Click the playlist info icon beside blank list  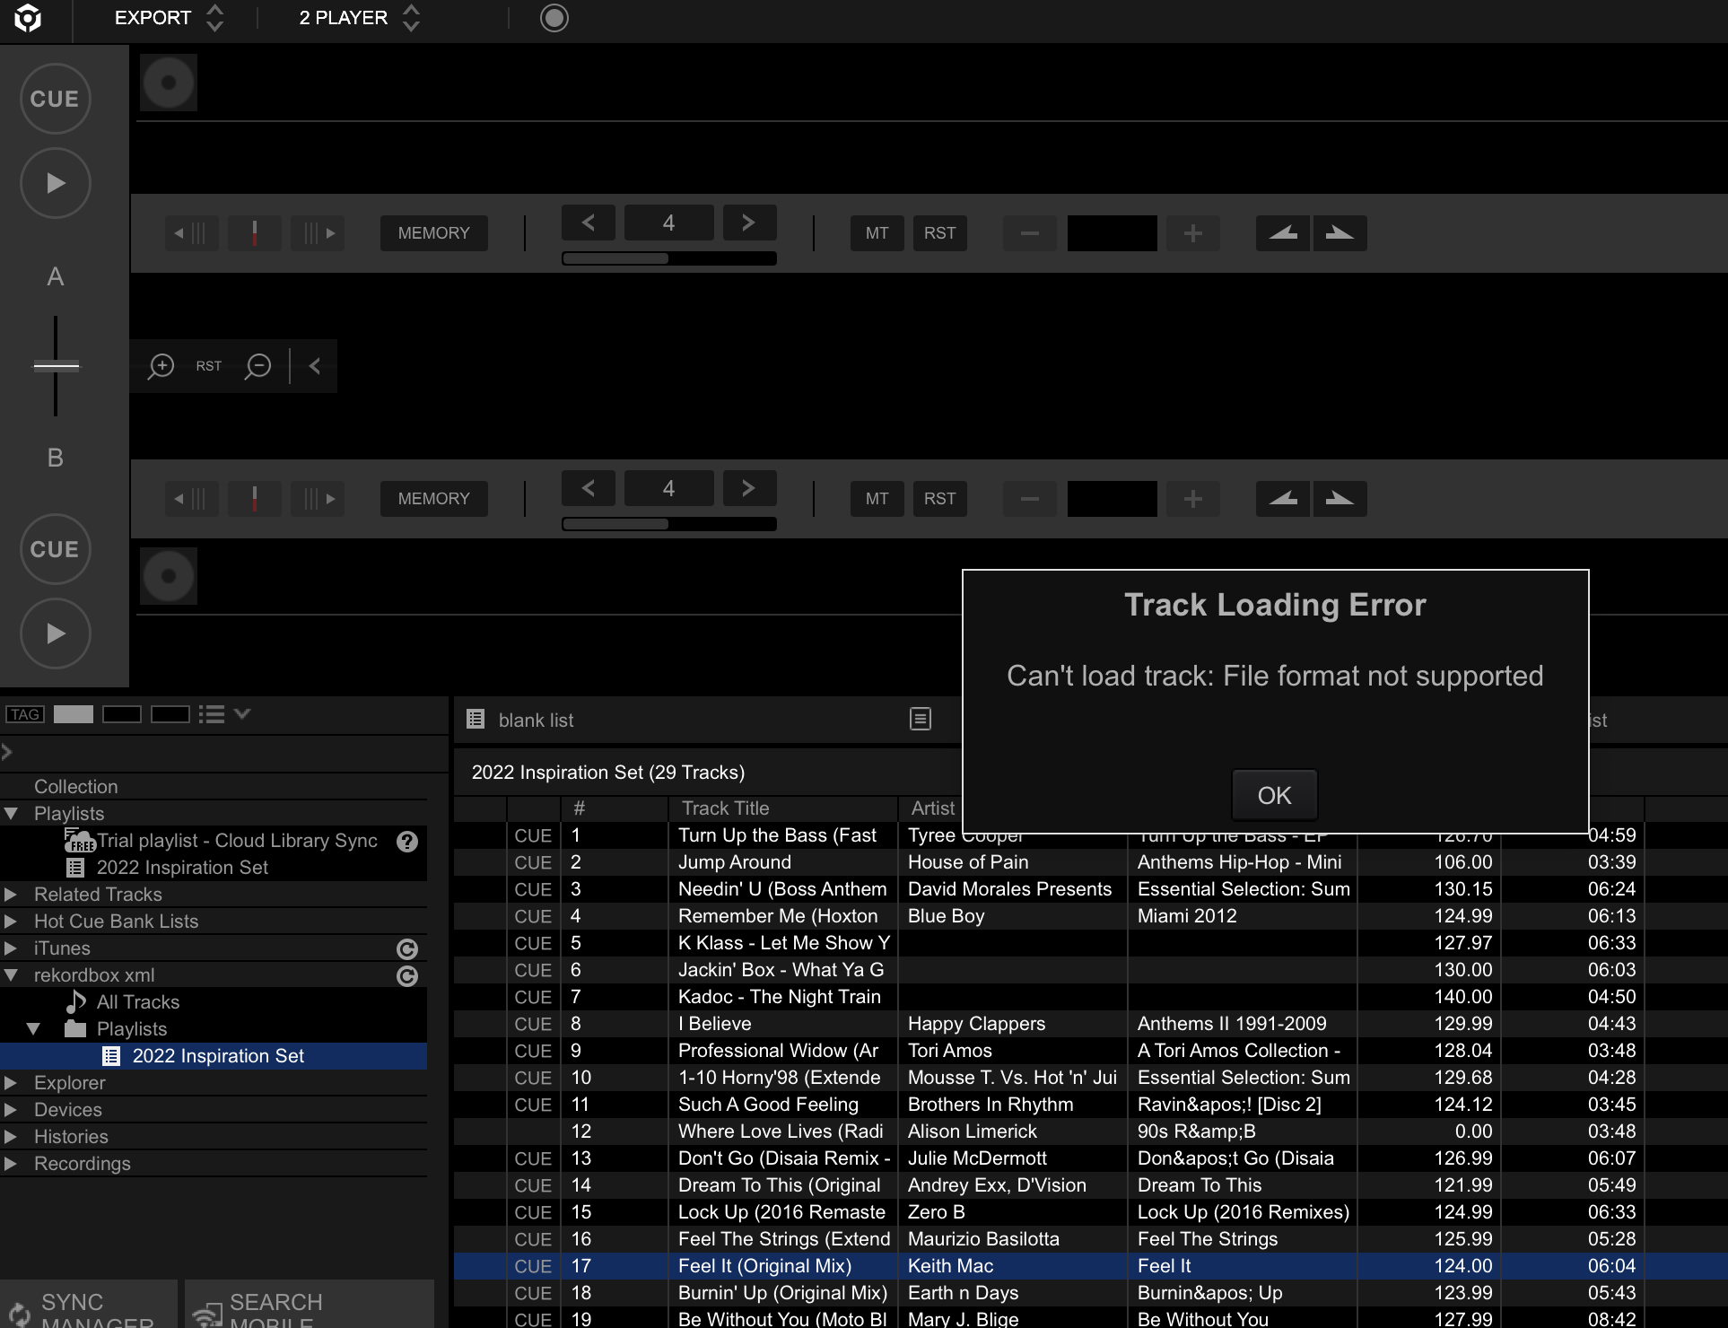click(x=921, y=720)
